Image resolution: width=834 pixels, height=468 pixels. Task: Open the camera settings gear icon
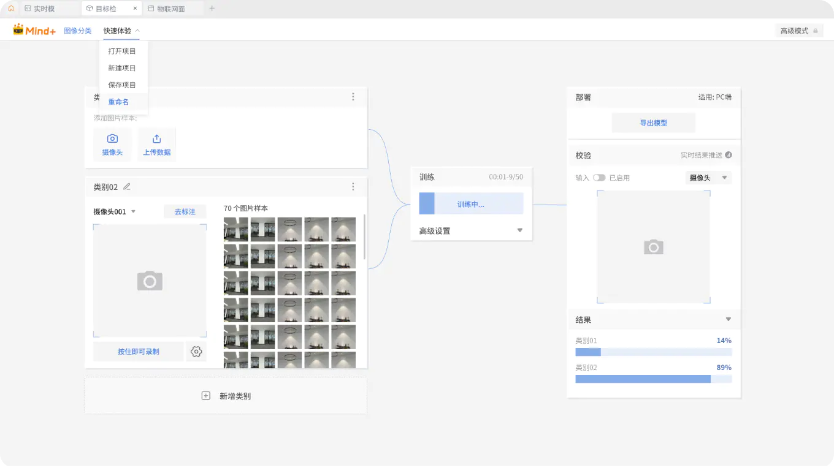click(x=196, y=352)
